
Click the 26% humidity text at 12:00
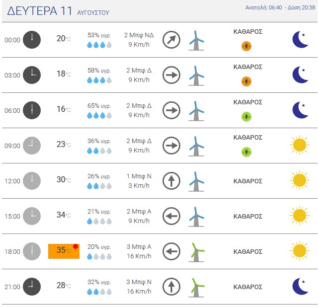[99, 176]
